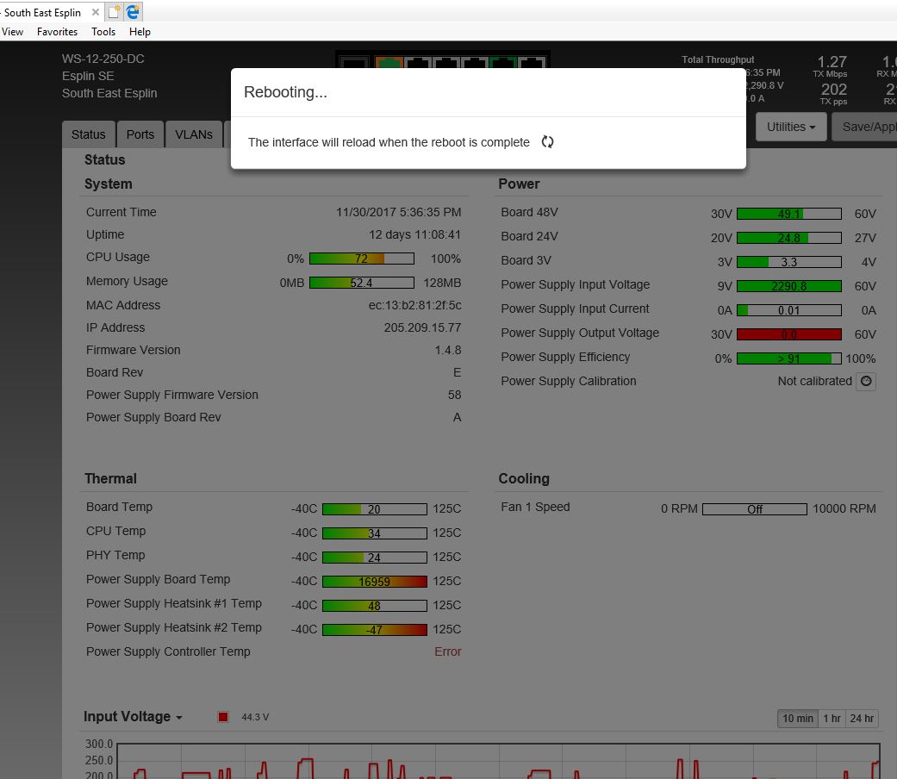Image resolution: width=897 pixels, height=779 pixels.
Task: Click the Power Supply Calibration gauge icon
Action: tap(866, 381)
